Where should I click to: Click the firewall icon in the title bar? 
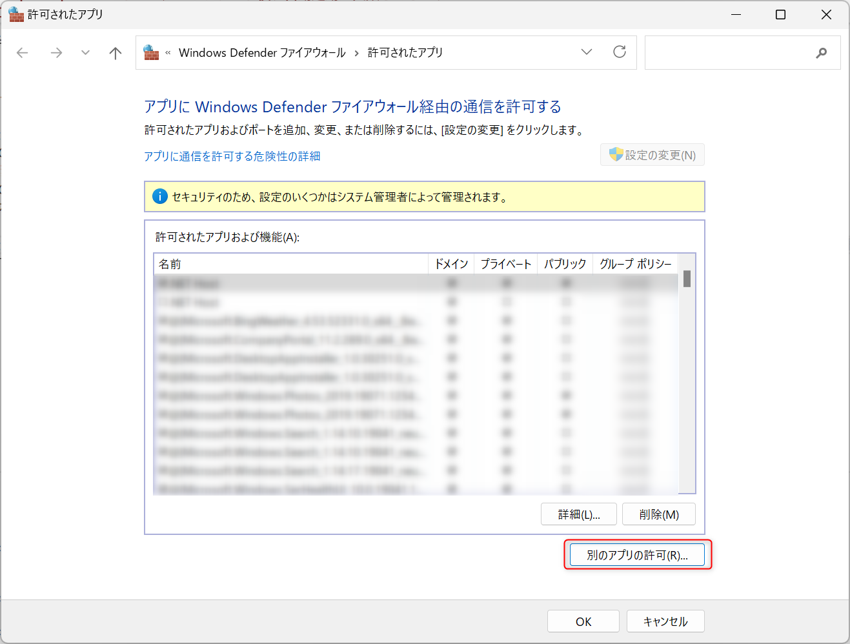15,14
